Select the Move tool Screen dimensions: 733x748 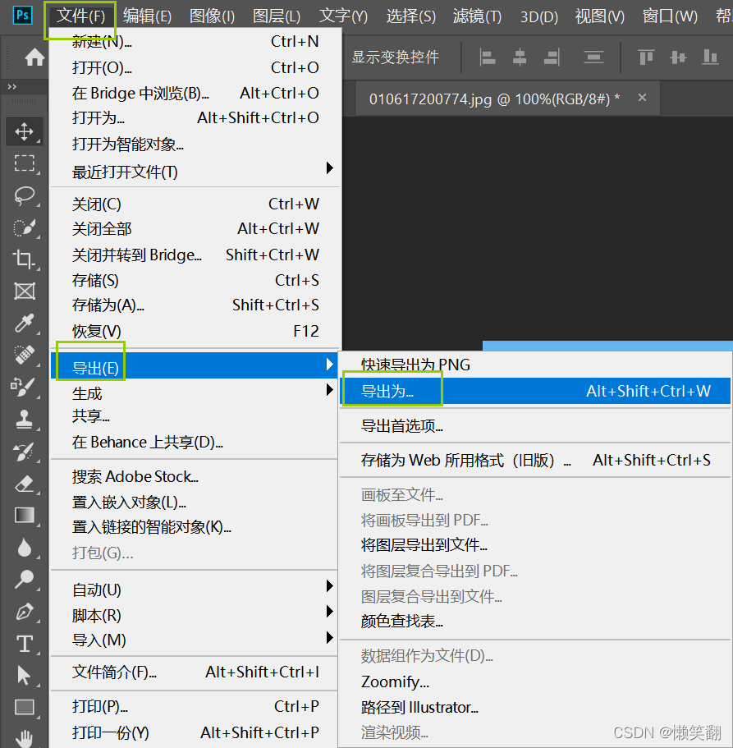click(25, 131)
